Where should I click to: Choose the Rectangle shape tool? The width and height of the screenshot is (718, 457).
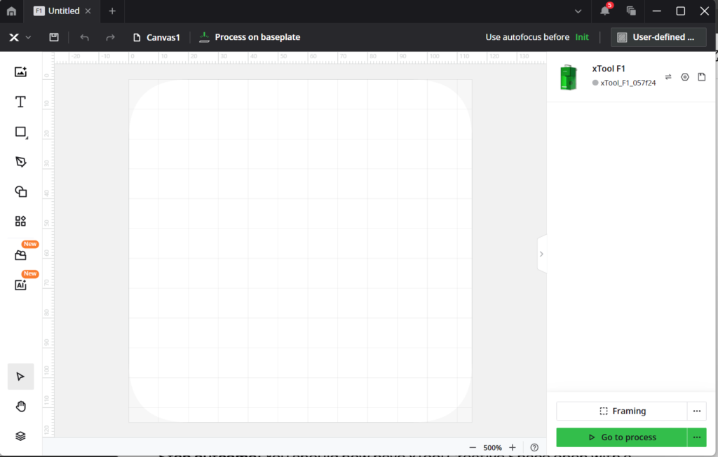pos(20,132)
